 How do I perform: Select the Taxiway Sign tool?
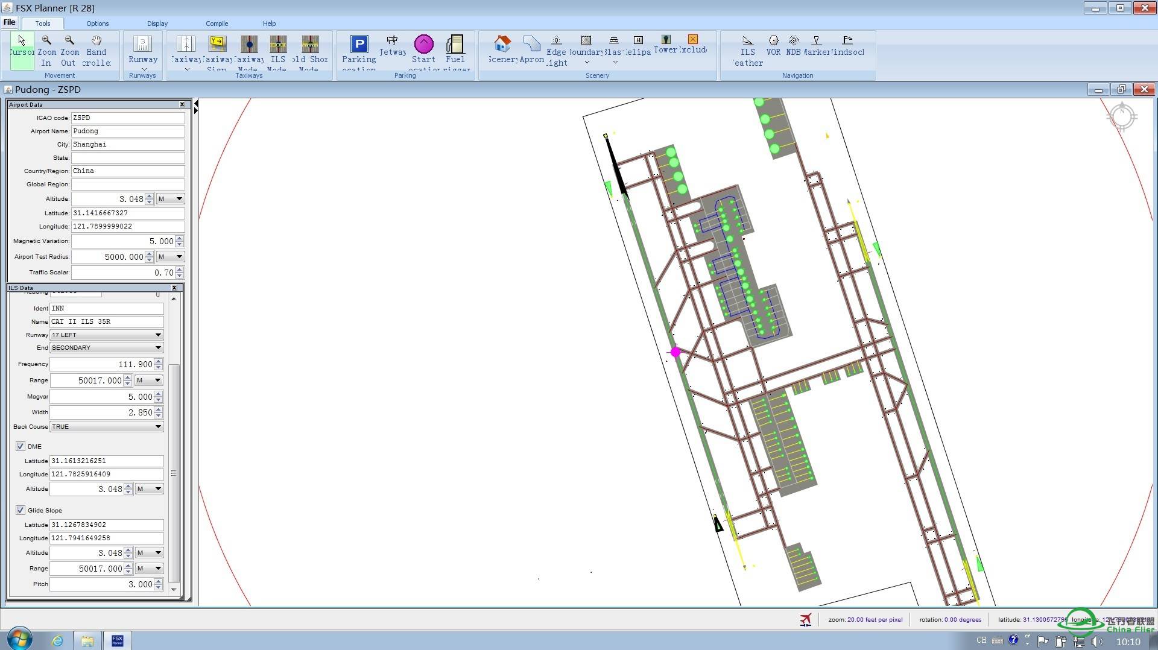pyautogui.click(x=217, y=51)
